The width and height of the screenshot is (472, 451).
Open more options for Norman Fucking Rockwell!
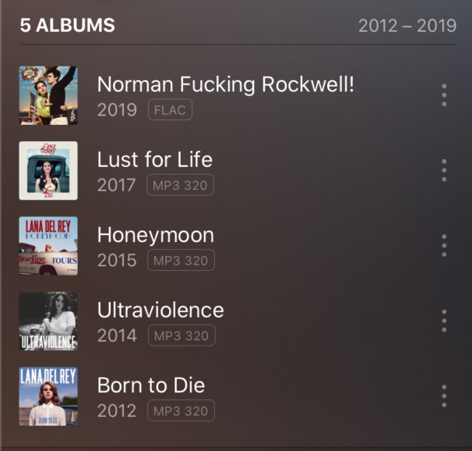point(444,95)
